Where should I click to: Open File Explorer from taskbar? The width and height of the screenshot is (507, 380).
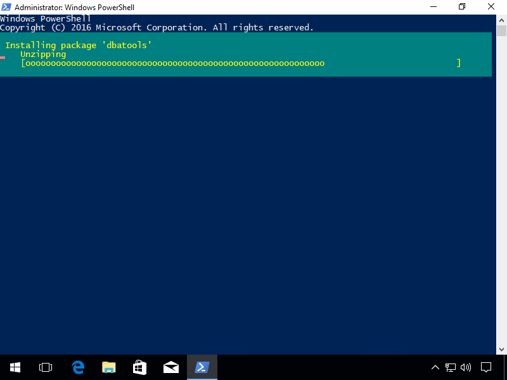(108, 367)
